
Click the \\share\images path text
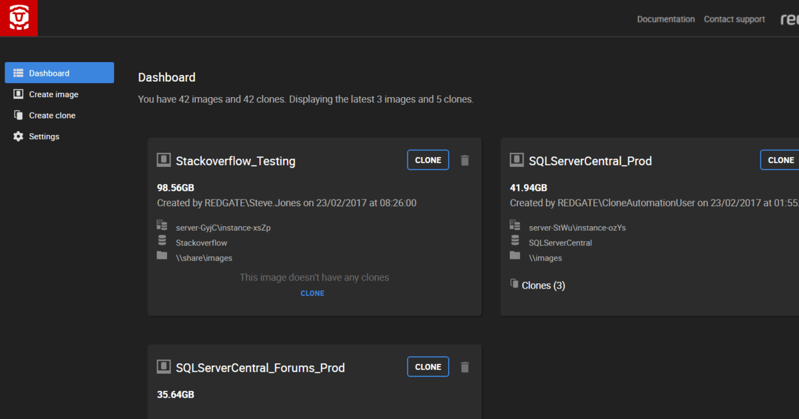(x=204, y=258)
